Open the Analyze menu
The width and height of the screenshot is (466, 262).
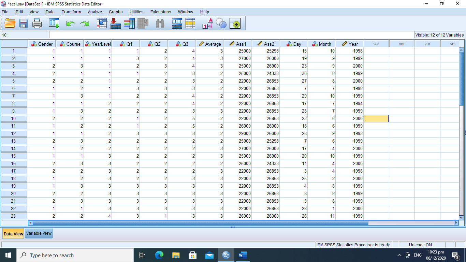click(94, 12)
